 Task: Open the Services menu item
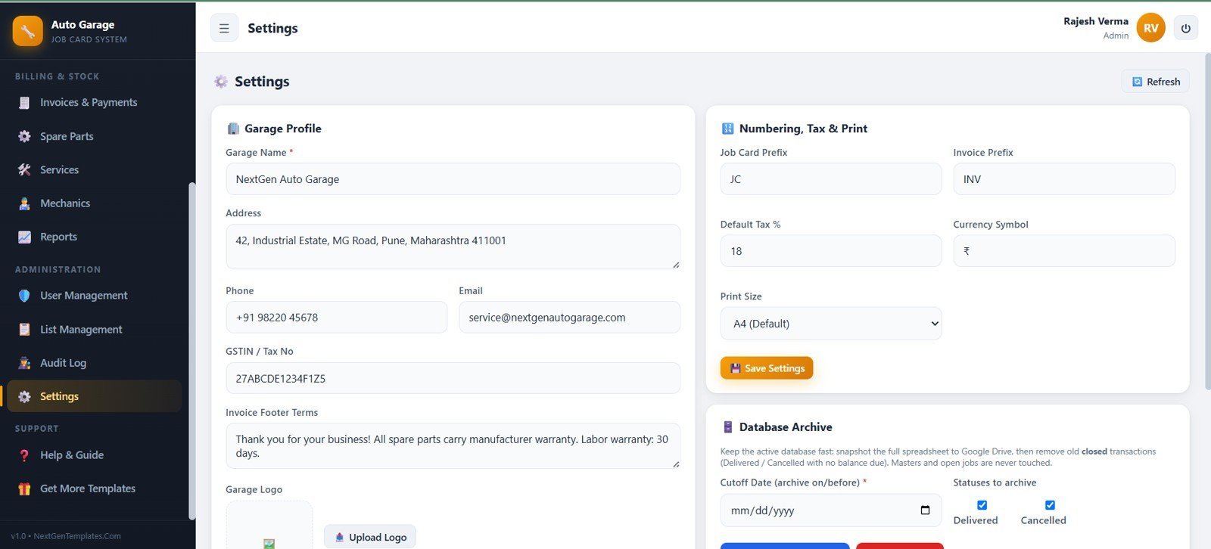[x=94, y=170]
